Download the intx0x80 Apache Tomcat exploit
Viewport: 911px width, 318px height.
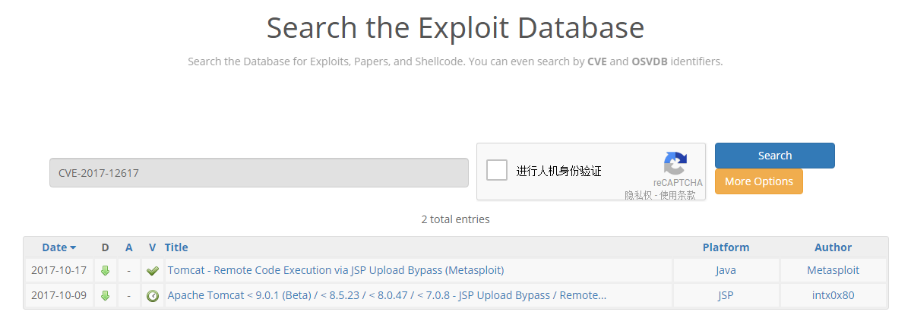(x=105, y=295)
